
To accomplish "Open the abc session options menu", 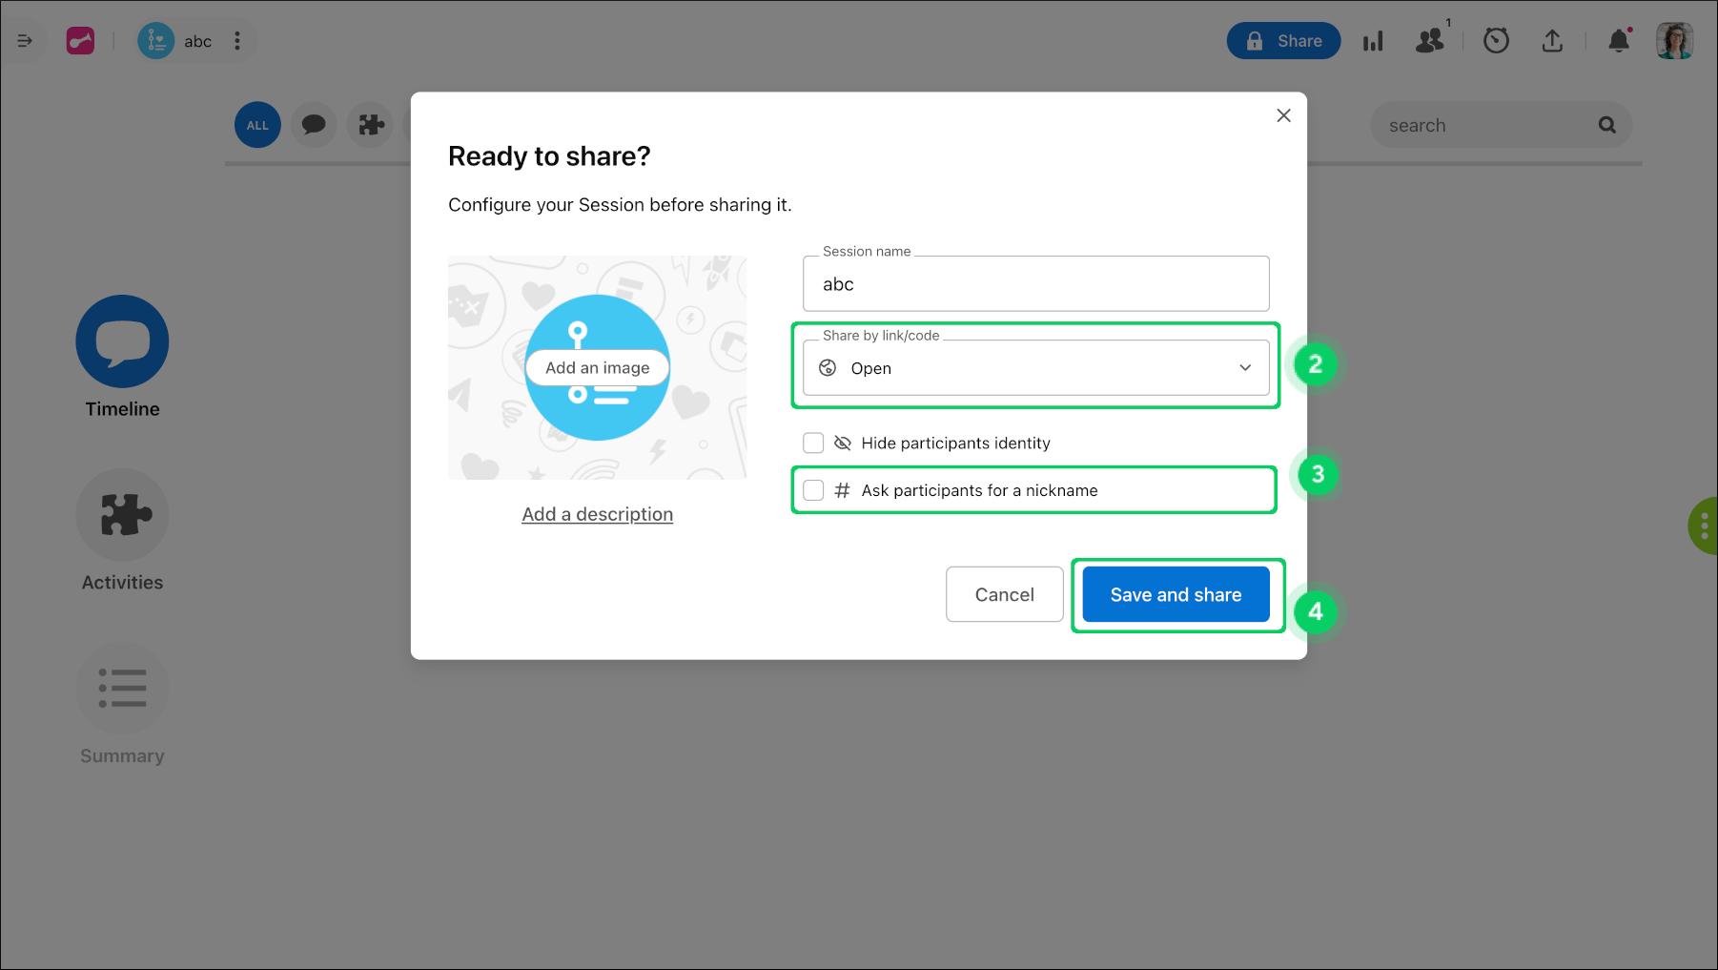I will click(237, 41).
